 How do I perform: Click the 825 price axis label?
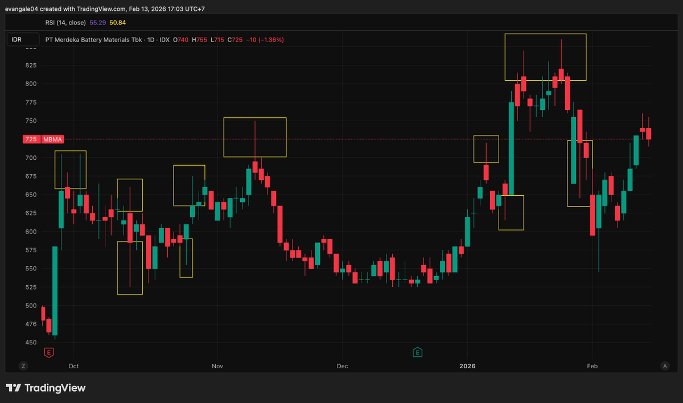(31, 65)
